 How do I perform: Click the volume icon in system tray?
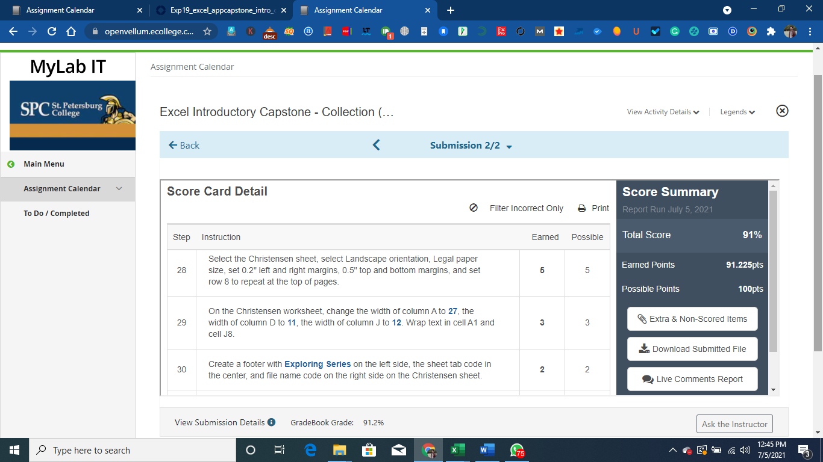[745, 450]
